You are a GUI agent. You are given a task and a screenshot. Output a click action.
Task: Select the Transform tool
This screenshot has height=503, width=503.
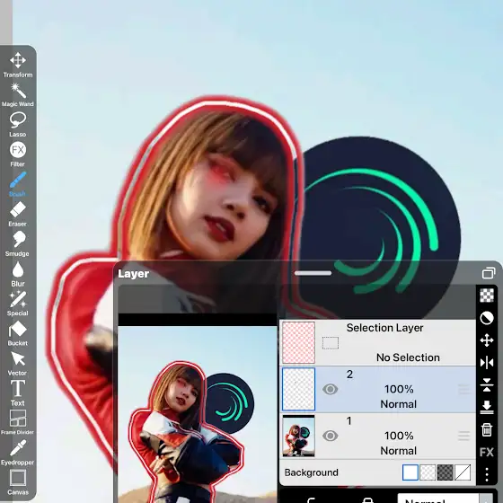tap(18, 65)
